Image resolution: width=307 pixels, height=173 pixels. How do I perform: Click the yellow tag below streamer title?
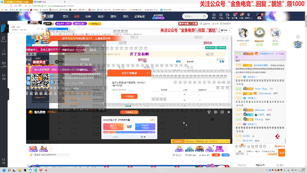pyautogui.click(x=95, y=23)
